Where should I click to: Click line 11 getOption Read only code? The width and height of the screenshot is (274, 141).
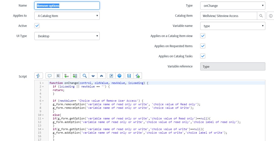point(132,118)
